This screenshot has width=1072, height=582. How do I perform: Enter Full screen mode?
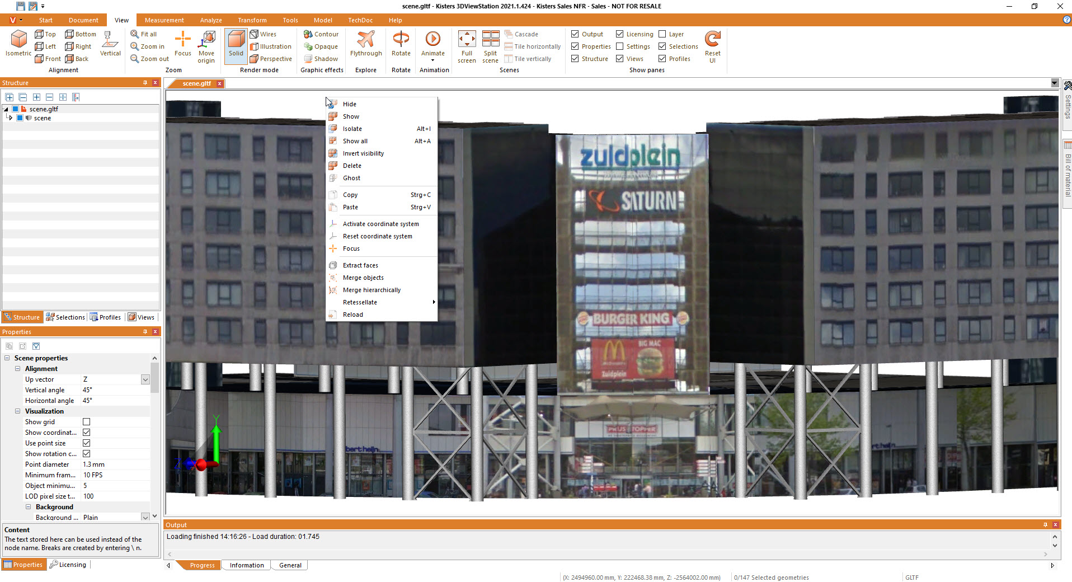tap(467, 46)
